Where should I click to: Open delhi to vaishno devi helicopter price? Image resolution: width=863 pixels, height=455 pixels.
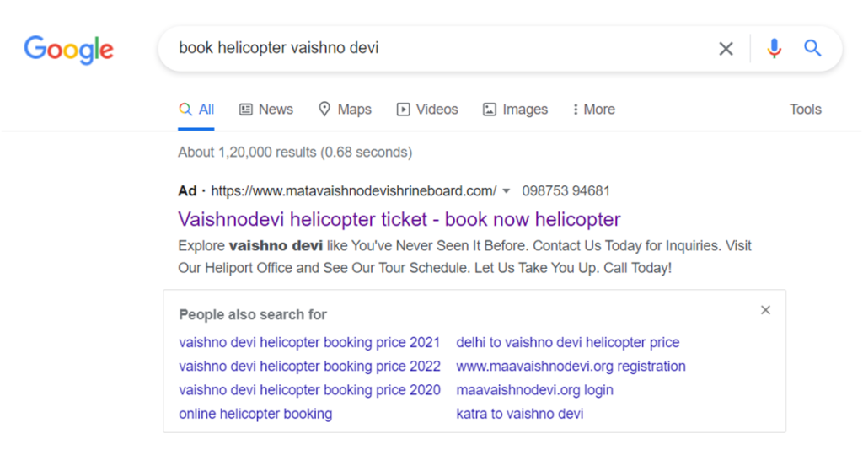(568, 342)
